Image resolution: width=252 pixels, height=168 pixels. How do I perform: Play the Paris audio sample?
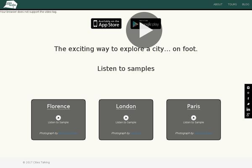coord(194,118)
